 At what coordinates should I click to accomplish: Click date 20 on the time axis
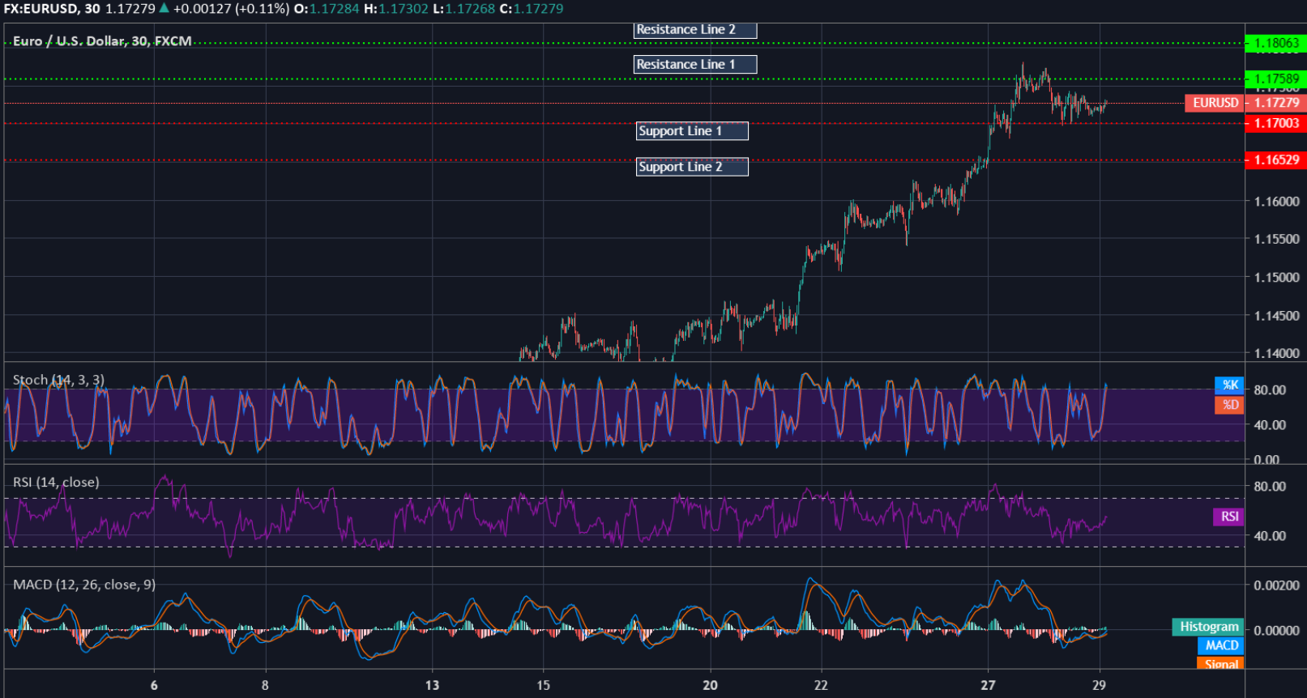(x=710, y=685)
